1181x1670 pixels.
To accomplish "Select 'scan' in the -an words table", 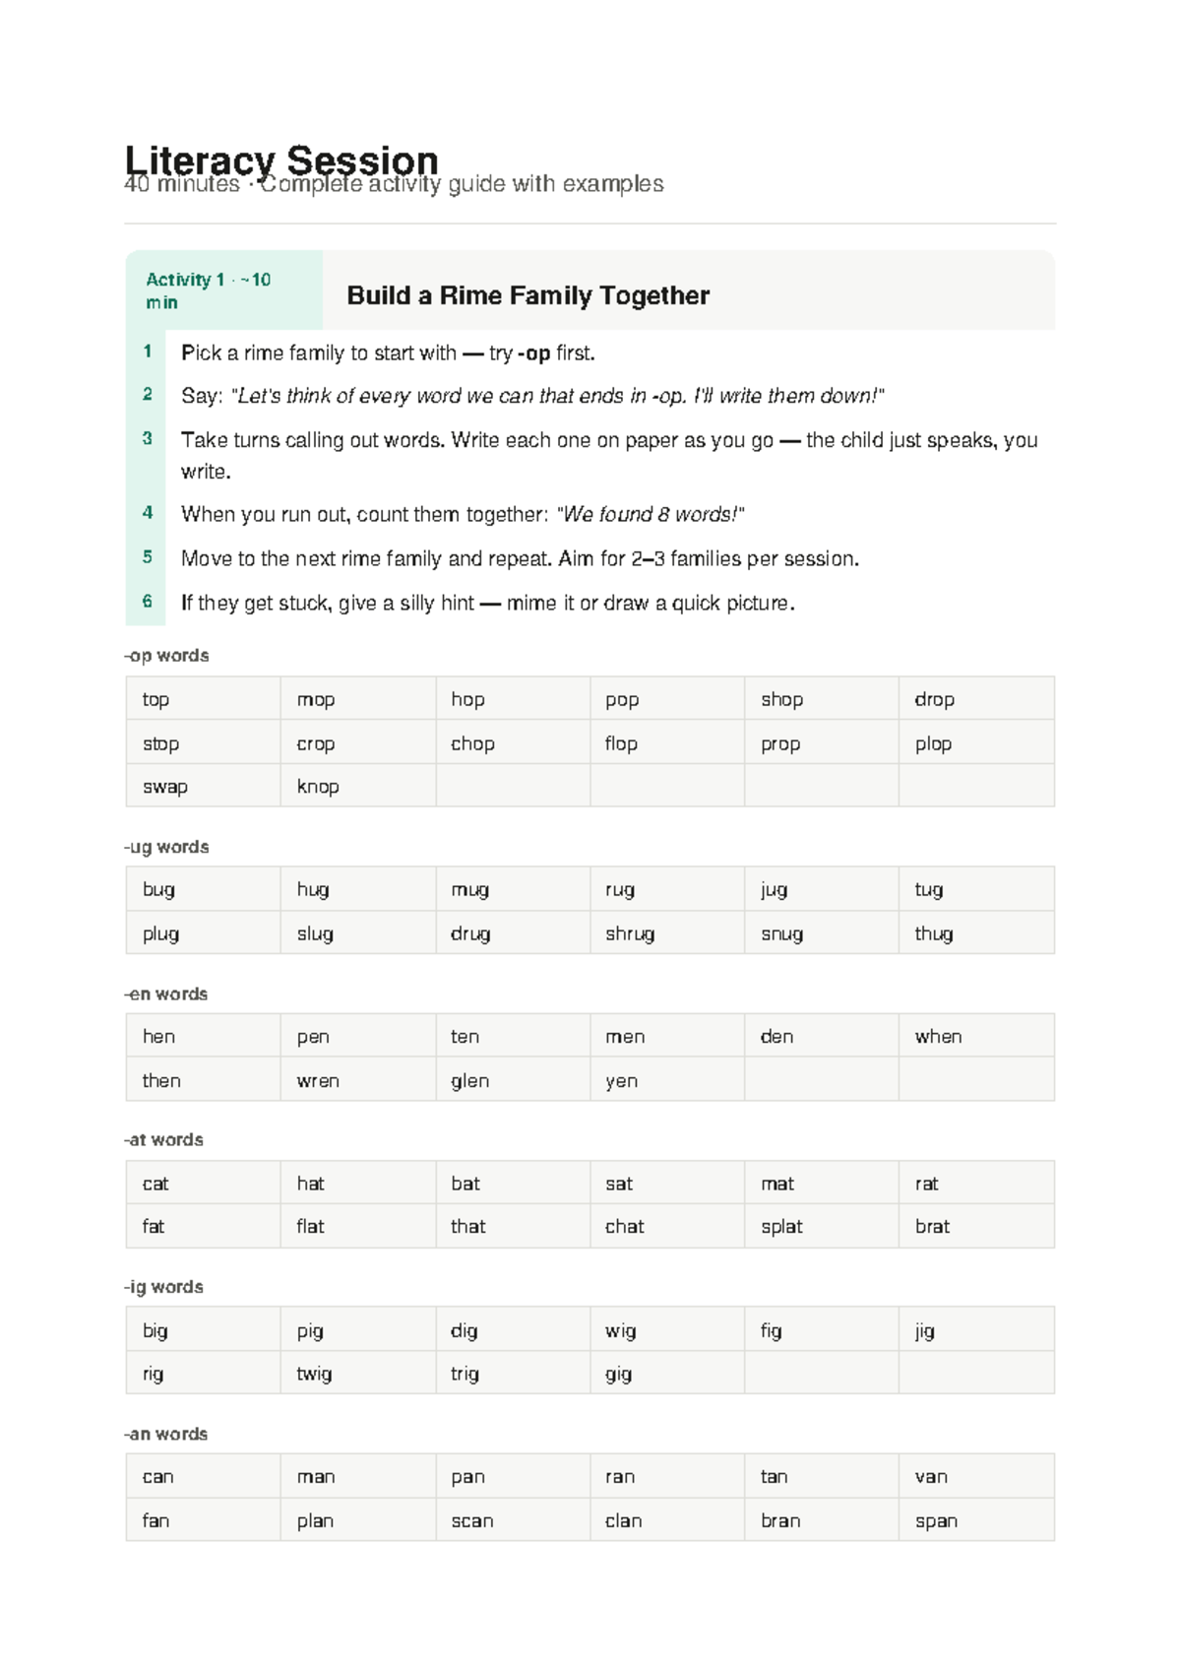I will click(472, 1520).
